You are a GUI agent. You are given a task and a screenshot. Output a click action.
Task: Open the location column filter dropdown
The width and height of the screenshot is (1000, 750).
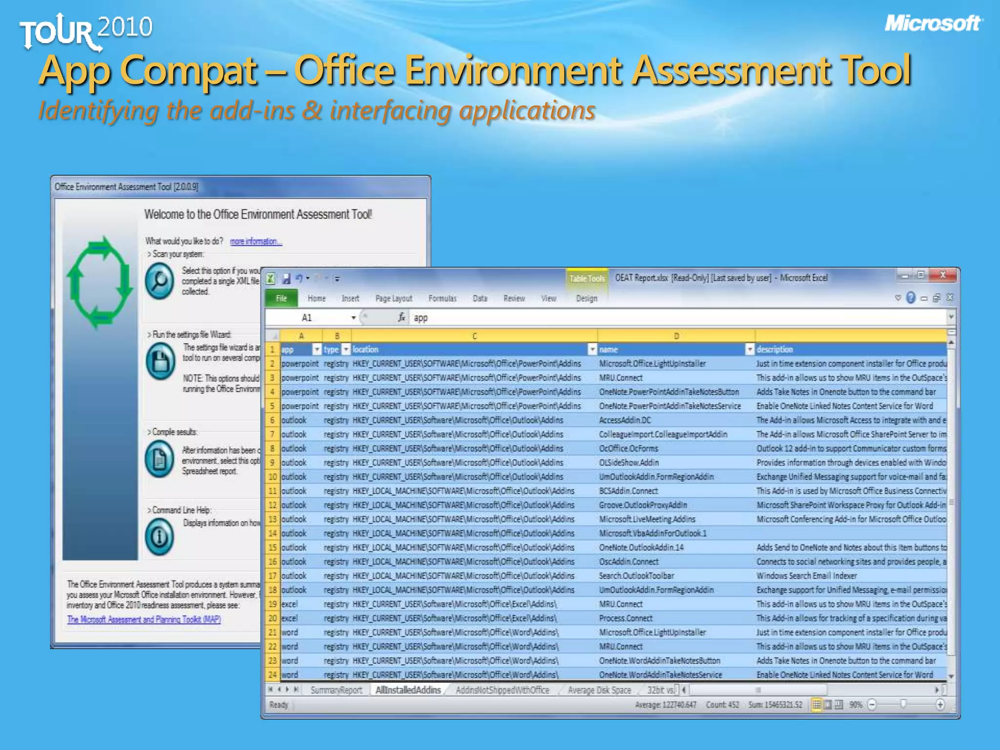592,350
